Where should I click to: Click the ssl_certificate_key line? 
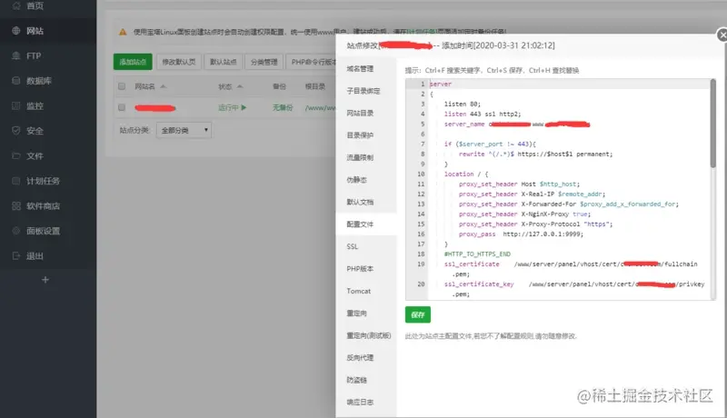[574, 284]
